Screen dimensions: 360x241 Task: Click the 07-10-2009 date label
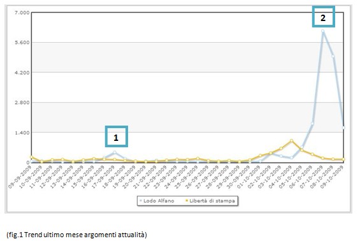[x=312, y=177]
